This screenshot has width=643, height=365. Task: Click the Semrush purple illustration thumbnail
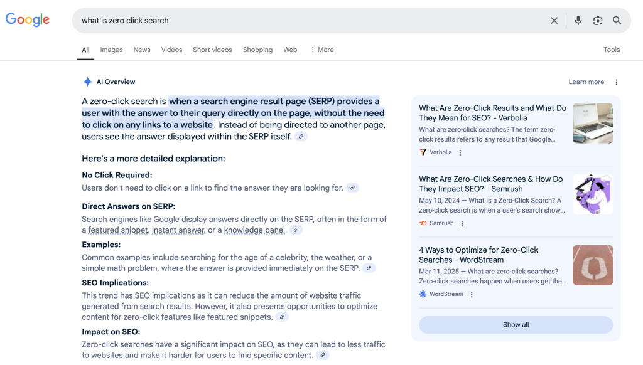(x=593, y=194)
